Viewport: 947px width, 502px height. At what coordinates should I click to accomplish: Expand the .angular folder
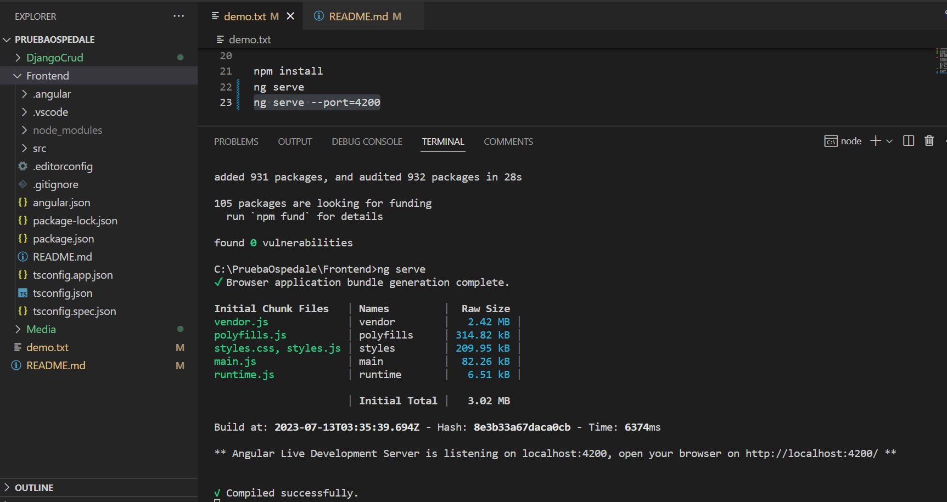(x=24, y=94)
